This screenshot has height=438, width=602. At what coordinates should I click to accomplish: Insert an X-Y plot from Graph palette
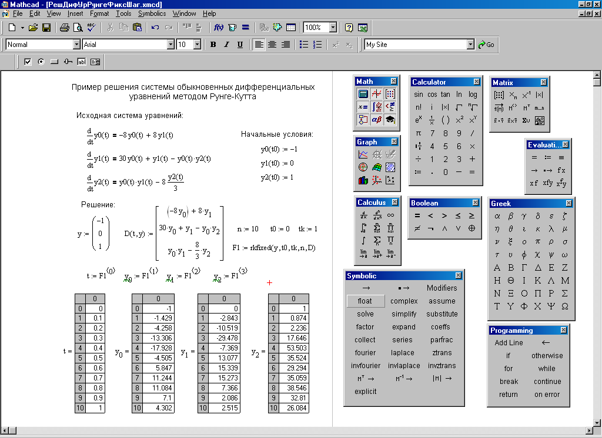(363, 154)
